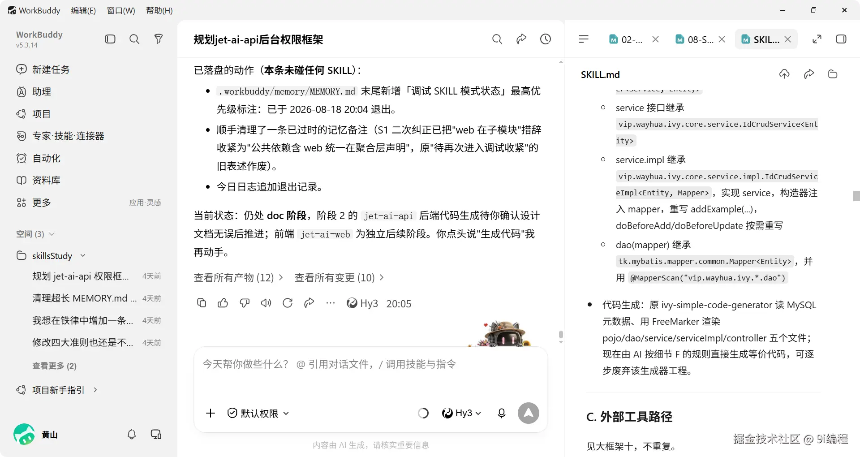The width and height of the screenshot is (860, 457).
Task: Click the SKILL.md preview scrollbar thumb
Action: (856, 196)
